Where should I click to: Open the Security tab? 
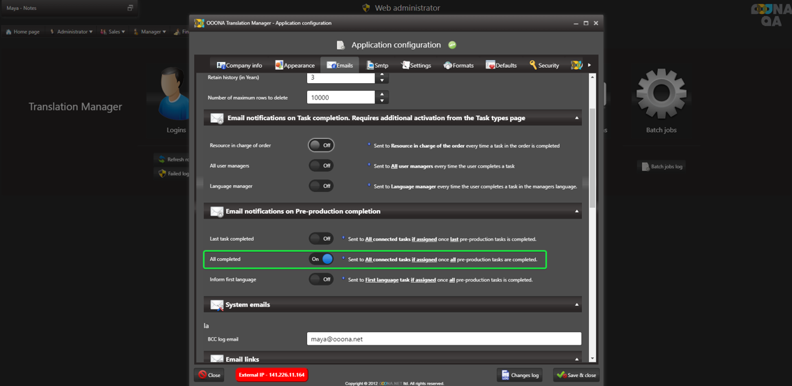[544, 65]
